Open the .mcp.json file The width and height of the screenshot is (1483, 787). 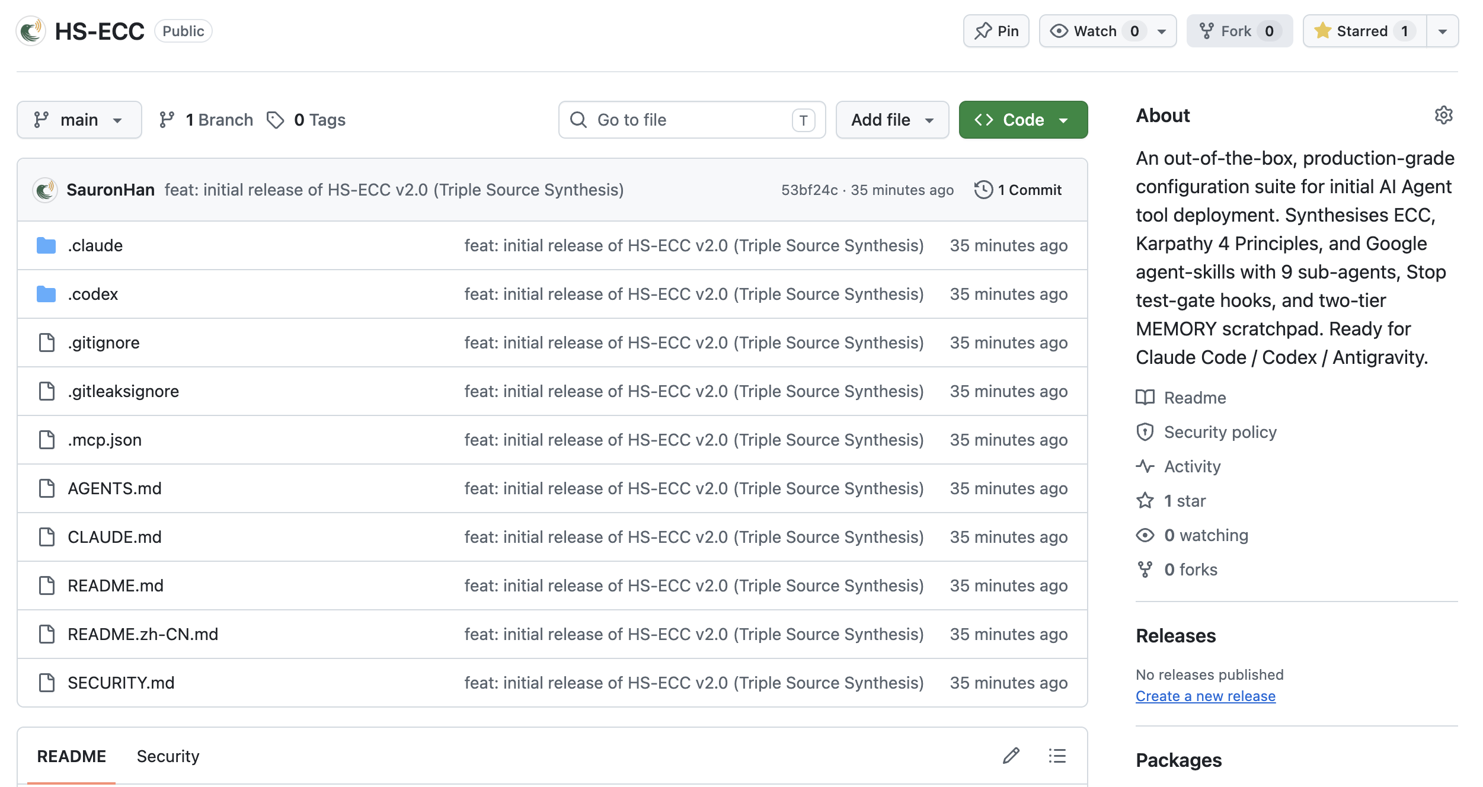pyautogui.click(x=104, y=440)
